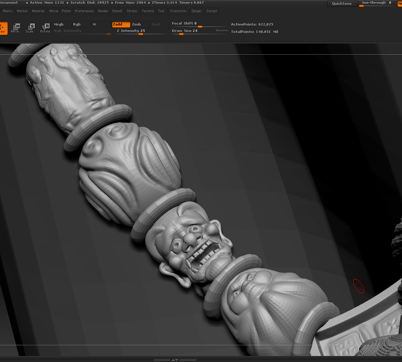Click the Scratch Disk 20925 readout
The height and width of the screenshot is (362, 402).
89,3
